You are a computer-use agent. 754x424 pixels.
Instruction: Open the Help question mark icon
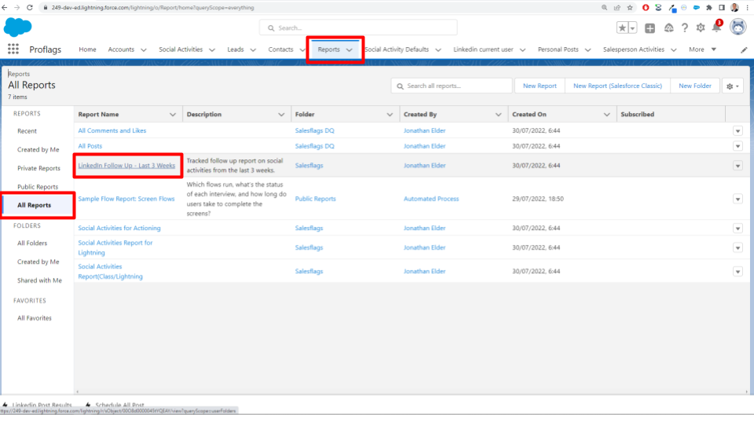tap(684, 28)
